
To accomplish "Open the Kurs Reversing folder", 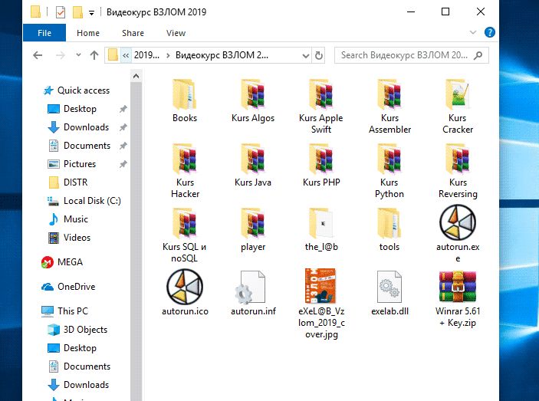I will [458, 171].
